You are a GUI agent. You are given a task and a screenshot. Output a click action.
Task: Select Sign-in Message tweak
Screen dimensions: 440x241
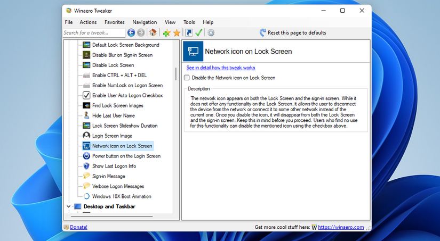[109, 176]
